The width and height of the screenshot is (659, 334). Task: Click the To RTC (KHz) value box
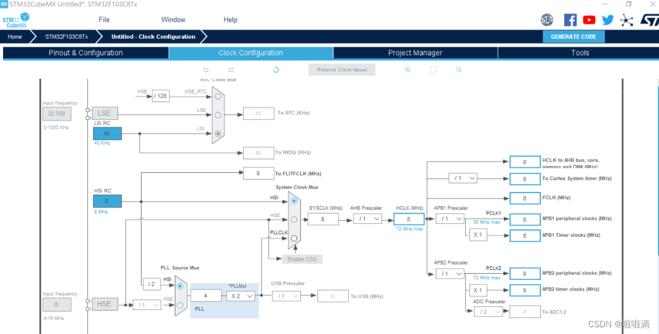(x=258, y=113)
